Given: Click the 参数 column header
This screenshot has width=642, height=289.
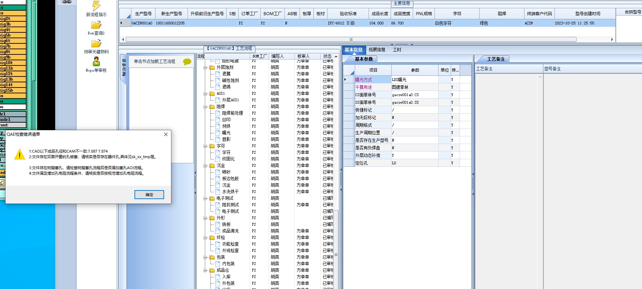Looking at the screenshot, I should [x=415, y=70].
